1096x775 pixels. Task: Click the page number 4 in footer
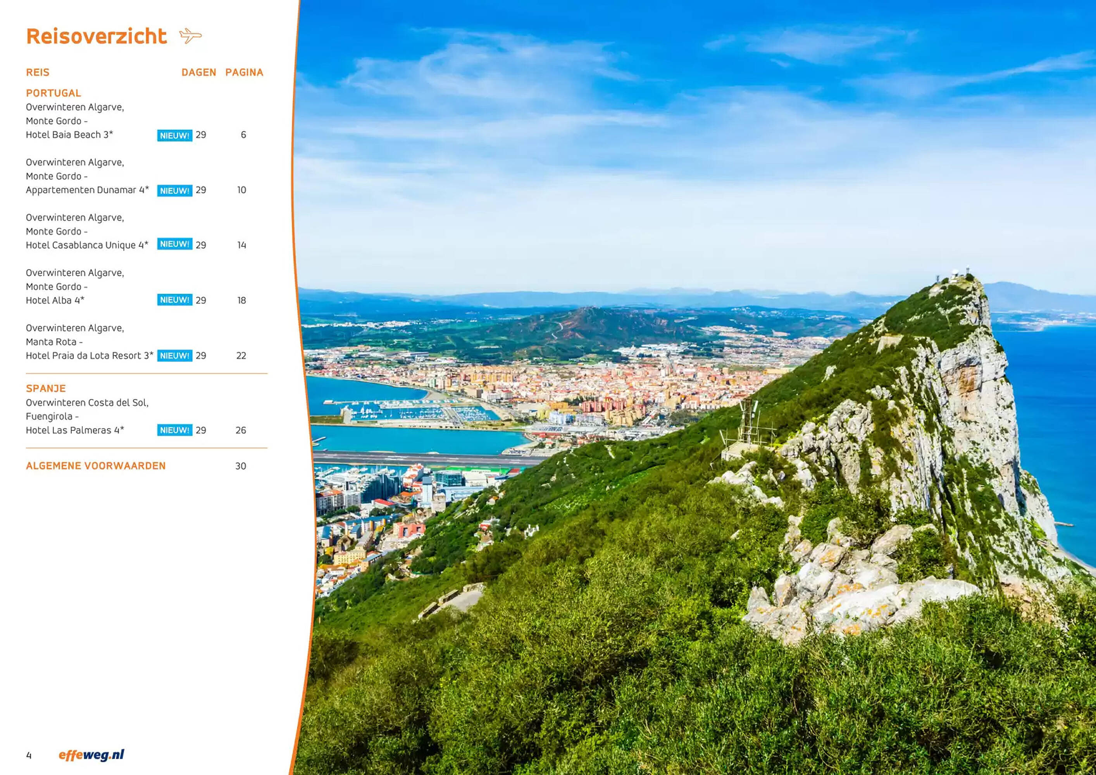pyautogui.click(x=29, y=756)
